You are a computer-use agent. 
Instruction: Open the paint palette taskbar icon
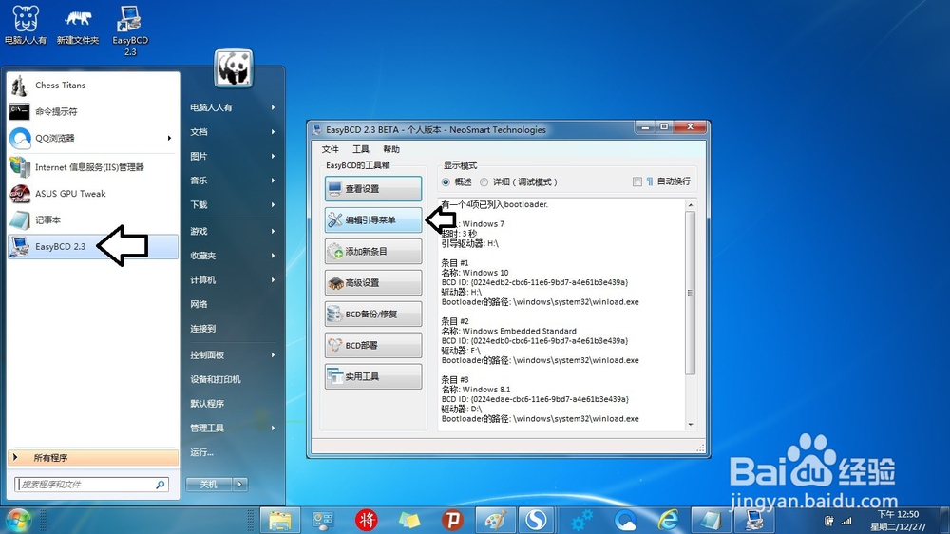(496, 520)
